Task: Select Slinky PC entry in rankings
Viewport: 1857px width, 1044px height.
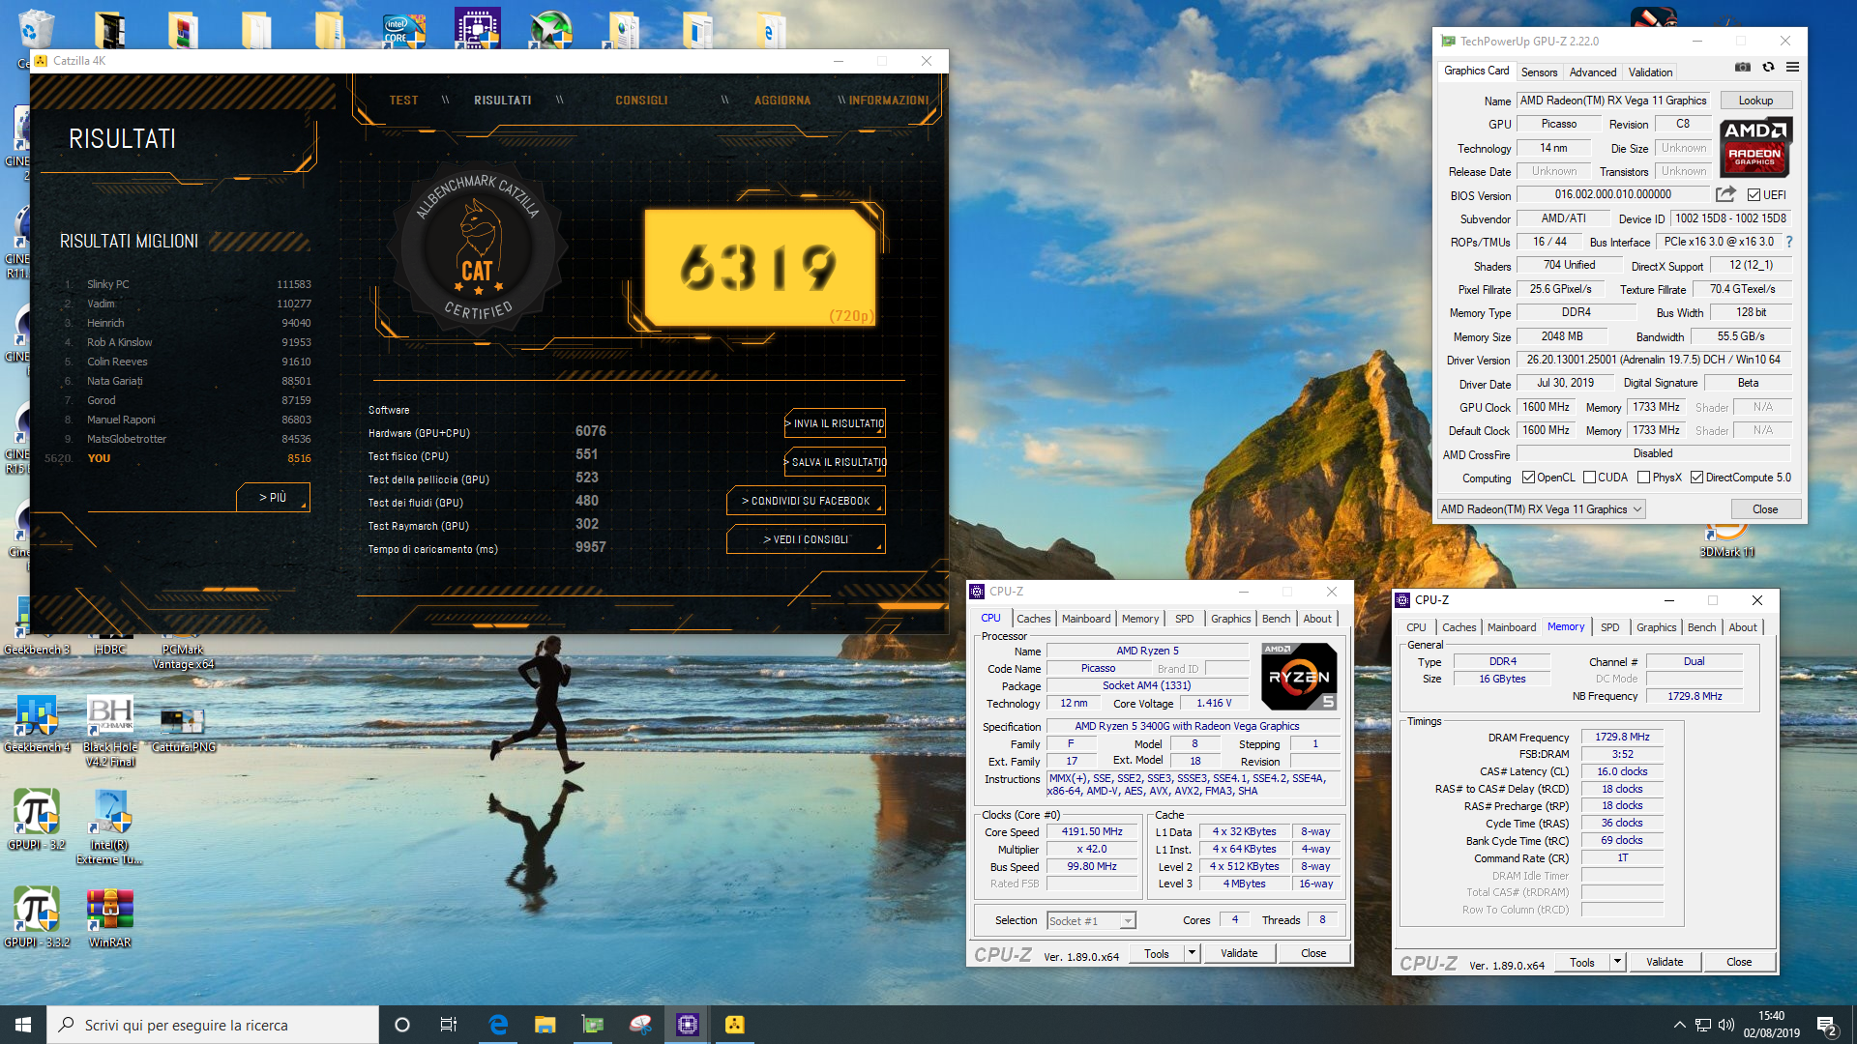Action: point(189,284)
